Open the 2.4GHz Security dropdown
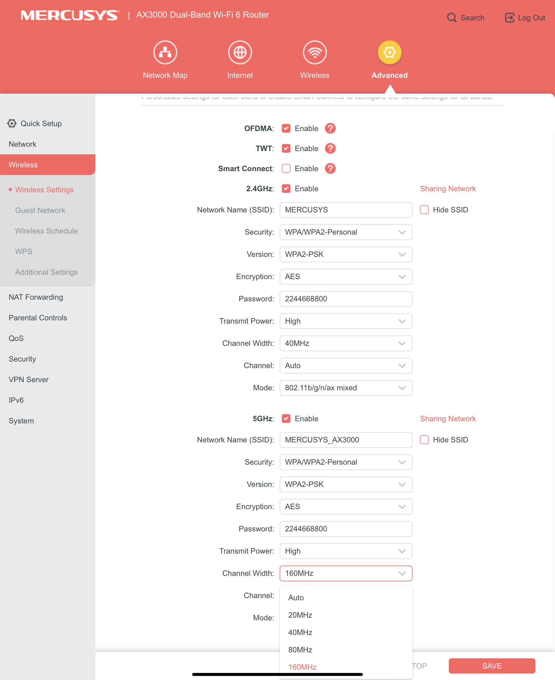The height and width of the screenshot is (680, 555). [346, 232]
